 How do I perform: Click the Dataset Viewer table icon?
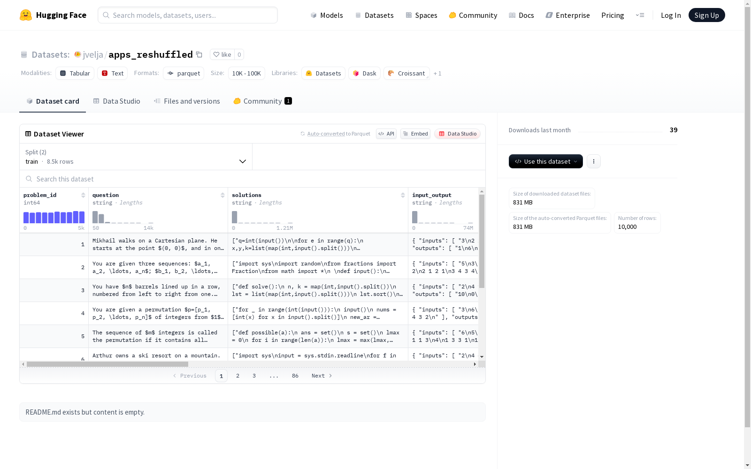(28, 134)
